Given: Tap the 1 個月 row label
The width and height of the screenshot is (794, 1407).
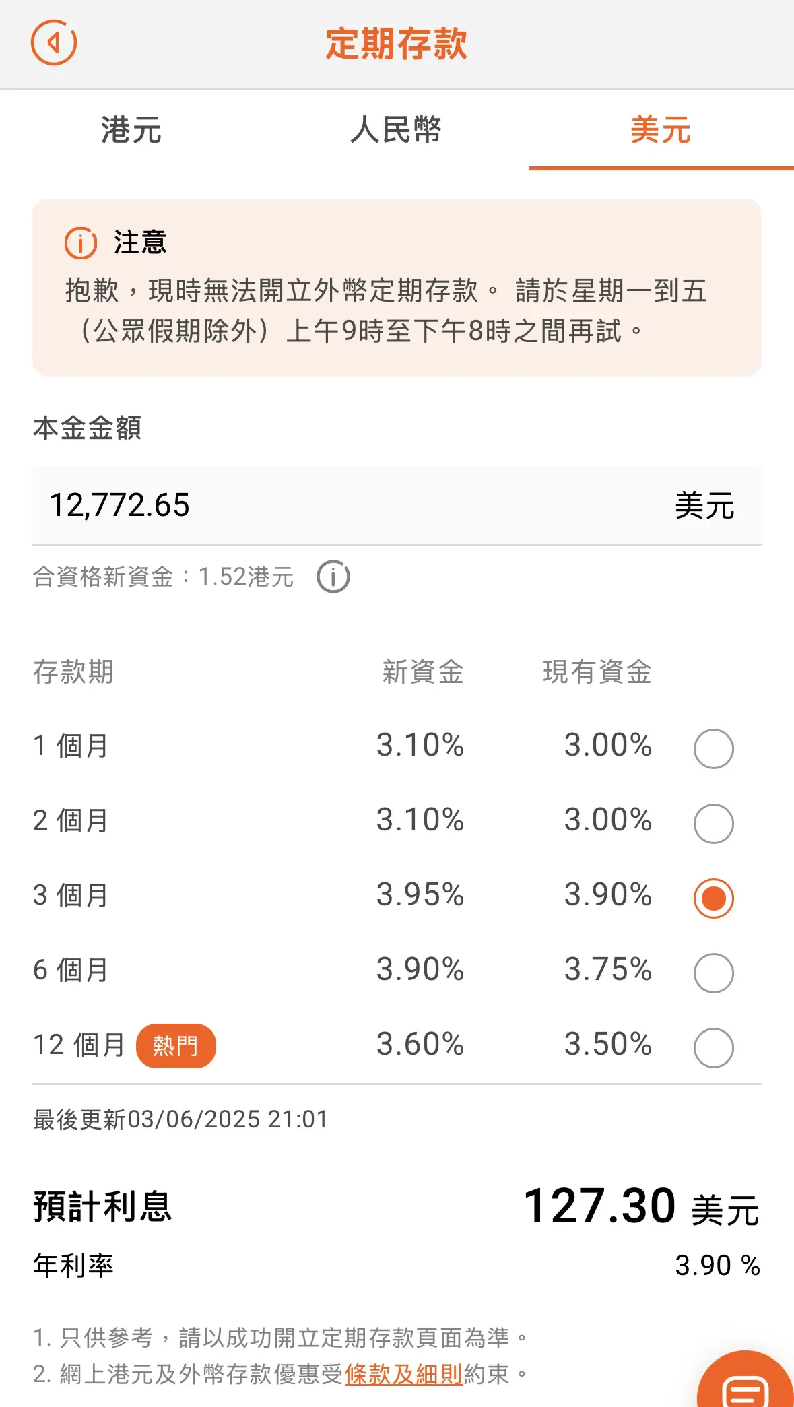Looking at the screenshot, I should tap(71, 746).
